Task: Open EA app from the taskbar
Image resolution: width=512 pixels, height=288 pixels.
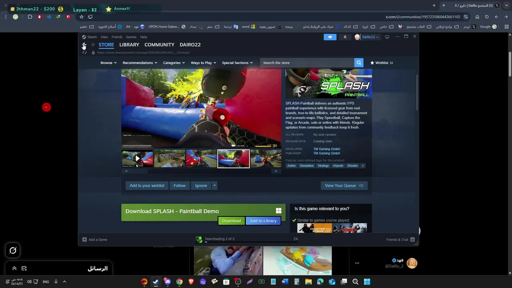Action: pos(144,282)
